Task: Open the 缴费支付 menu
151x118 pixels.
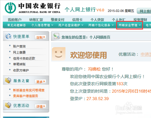Action: 58,20
